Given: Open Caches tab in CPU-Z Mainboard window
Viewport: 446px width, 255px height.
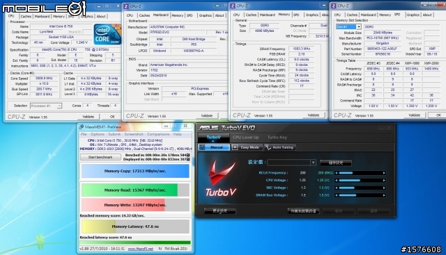Looking at the screenshot, I should click(144, 15).
